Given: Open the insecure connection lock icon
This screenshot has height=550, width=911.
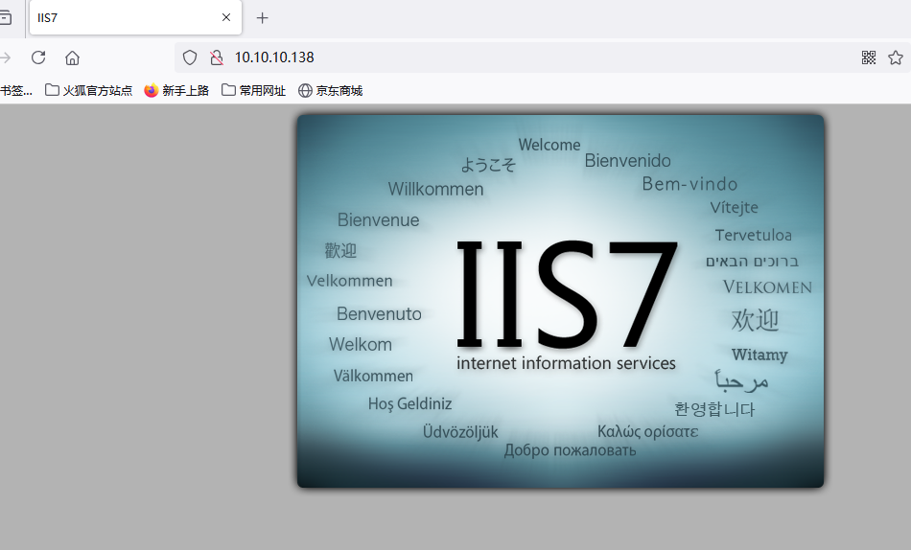Looking at the screenshot, I should point(217,57).
